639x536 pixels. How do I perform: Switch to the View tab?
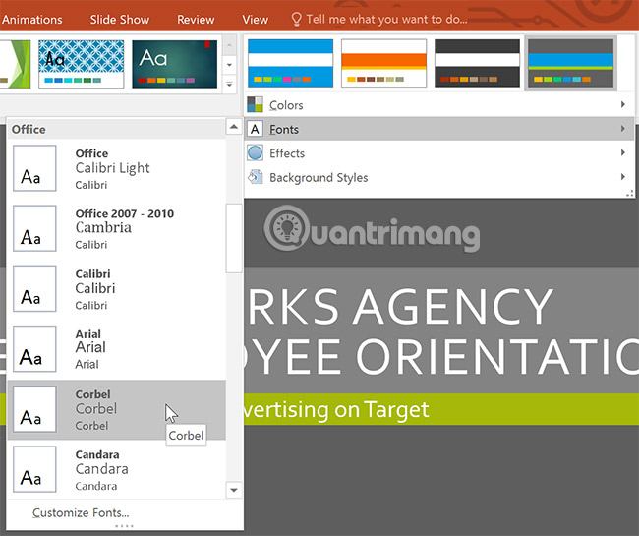coord(256,19)
